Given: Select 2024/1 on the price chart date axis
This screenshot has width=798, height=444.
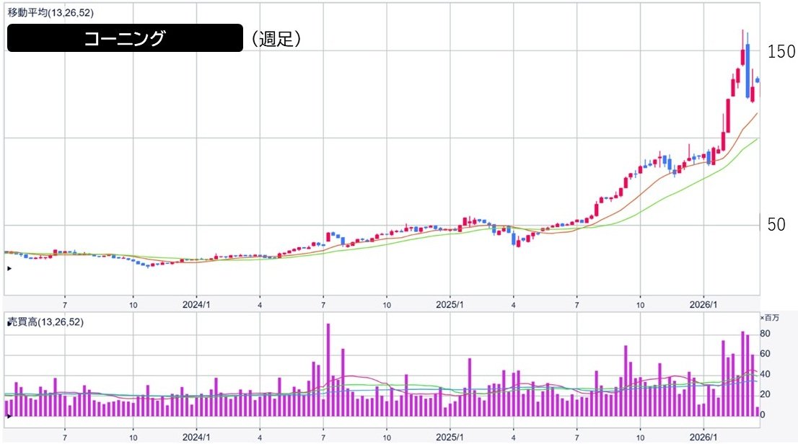Looking at the screenshot, I should point(196,305).
